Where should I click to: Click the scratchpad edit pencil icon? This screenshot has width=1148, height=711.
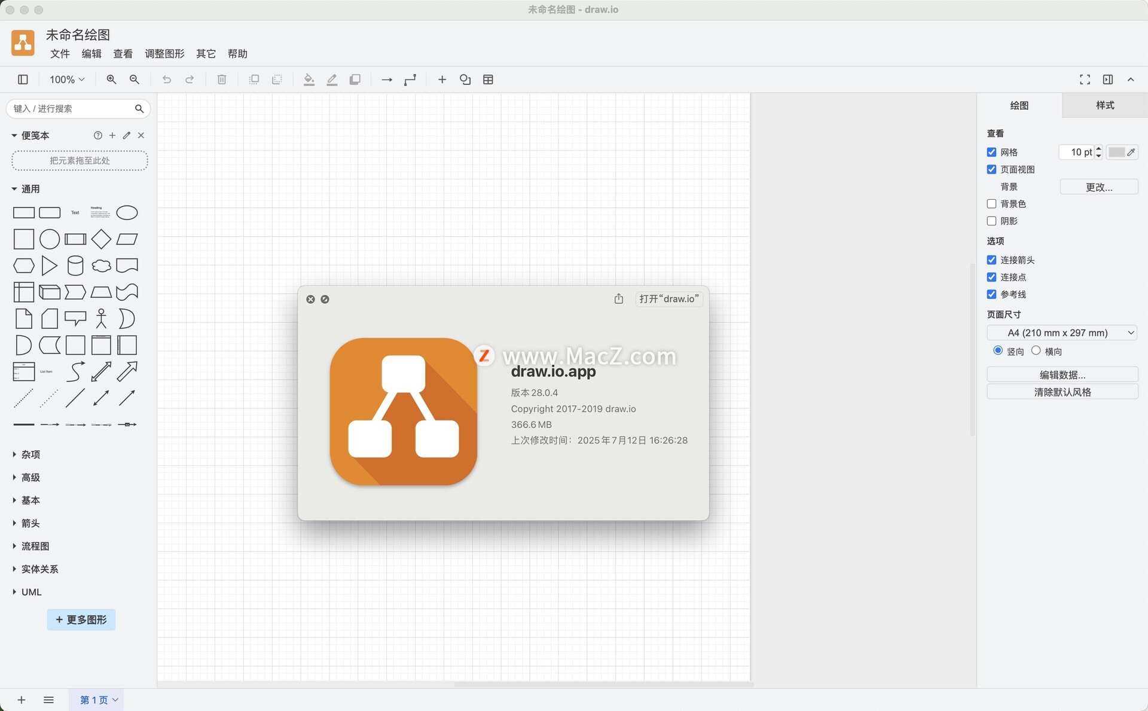127,136
